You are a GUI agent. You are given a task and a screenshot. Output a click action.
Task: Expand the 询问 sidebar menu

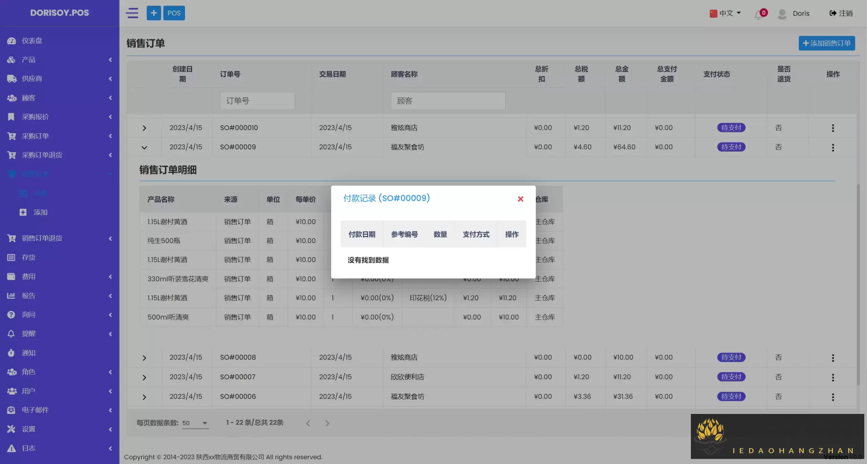pos(60,315)
